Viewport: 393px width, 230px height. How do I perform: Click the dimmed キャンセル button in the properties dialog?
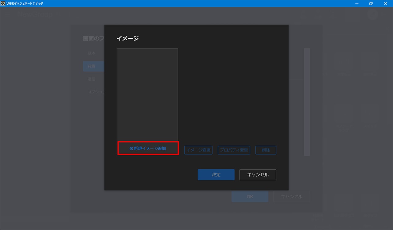[291, 197]
